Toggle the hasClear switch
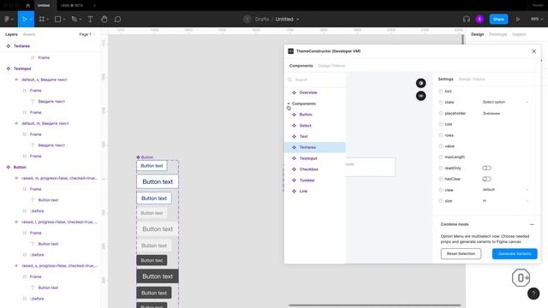Image resolution: width=548 pixels, height=308 pixels. pos(486,179)
